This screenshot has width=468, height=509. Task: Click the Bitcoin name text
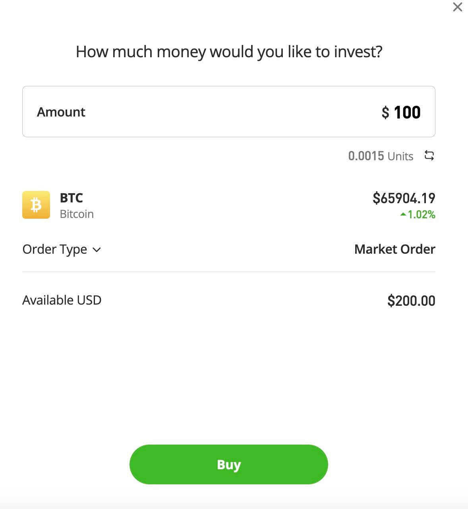click(x=77, y=214)
